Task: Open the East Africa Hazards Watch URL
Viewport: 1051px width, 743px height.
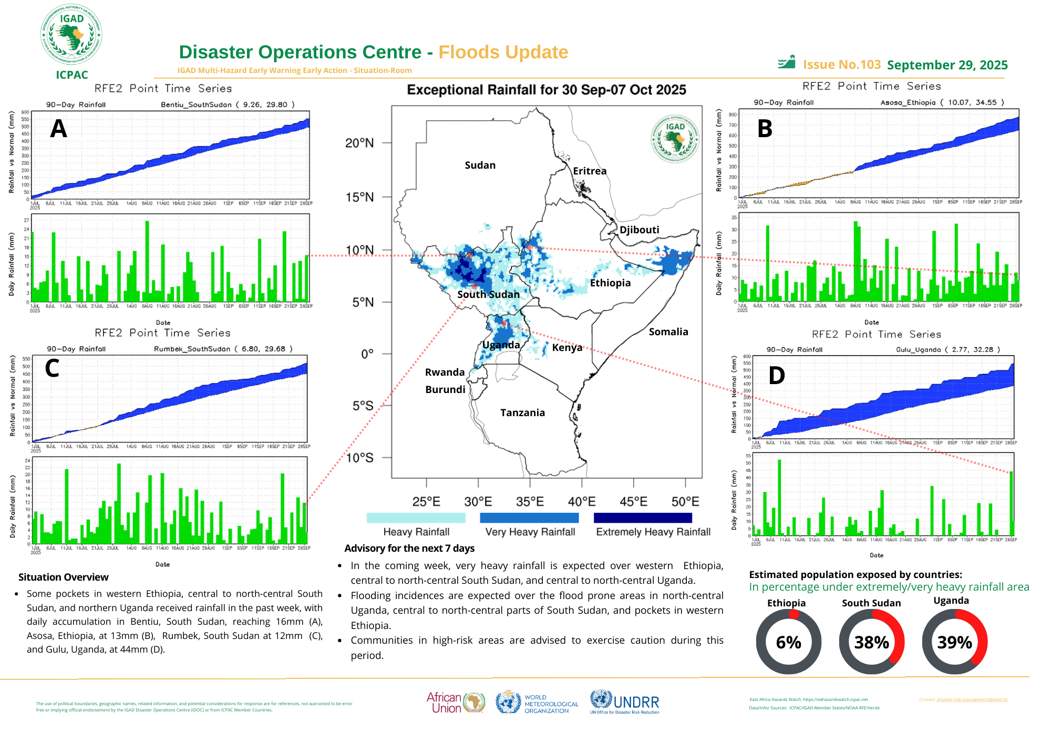Action: (836, 699)
